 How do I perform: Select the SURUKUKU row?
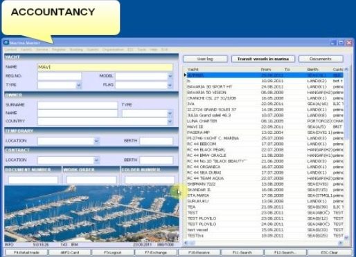pyautogui.click(x=265, y=201)
